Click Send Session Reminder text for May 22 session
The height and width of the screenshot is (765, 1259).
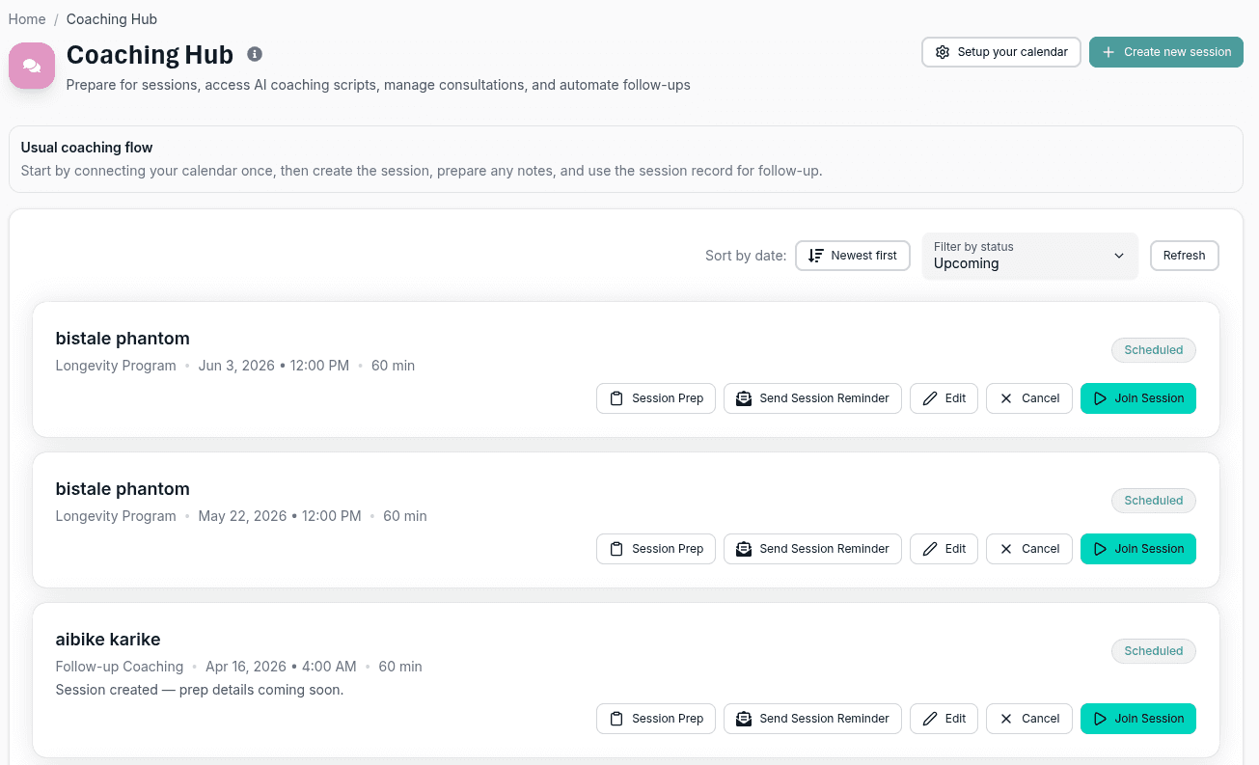coord(824,549)
